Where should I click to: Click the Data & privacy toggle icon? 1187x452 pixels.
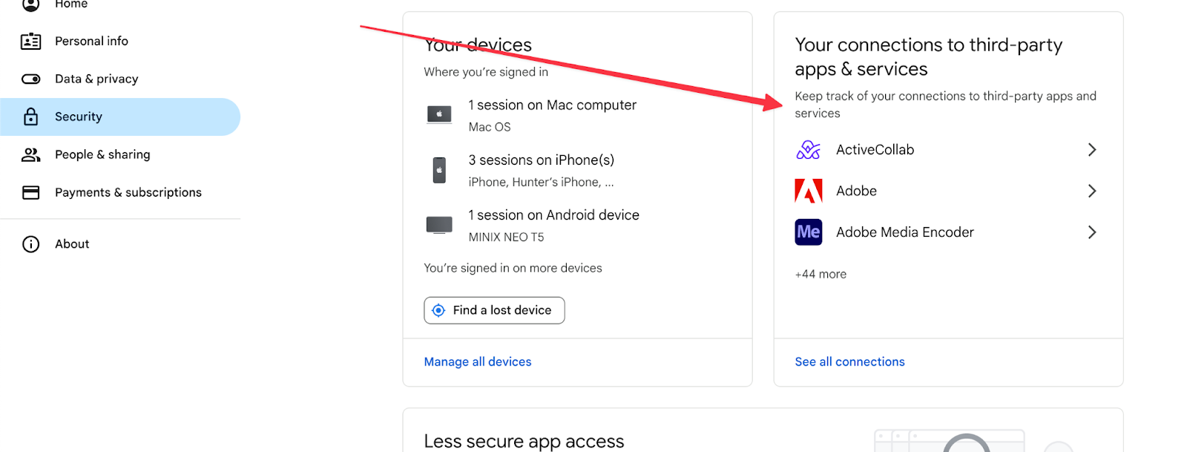(30, 79)
